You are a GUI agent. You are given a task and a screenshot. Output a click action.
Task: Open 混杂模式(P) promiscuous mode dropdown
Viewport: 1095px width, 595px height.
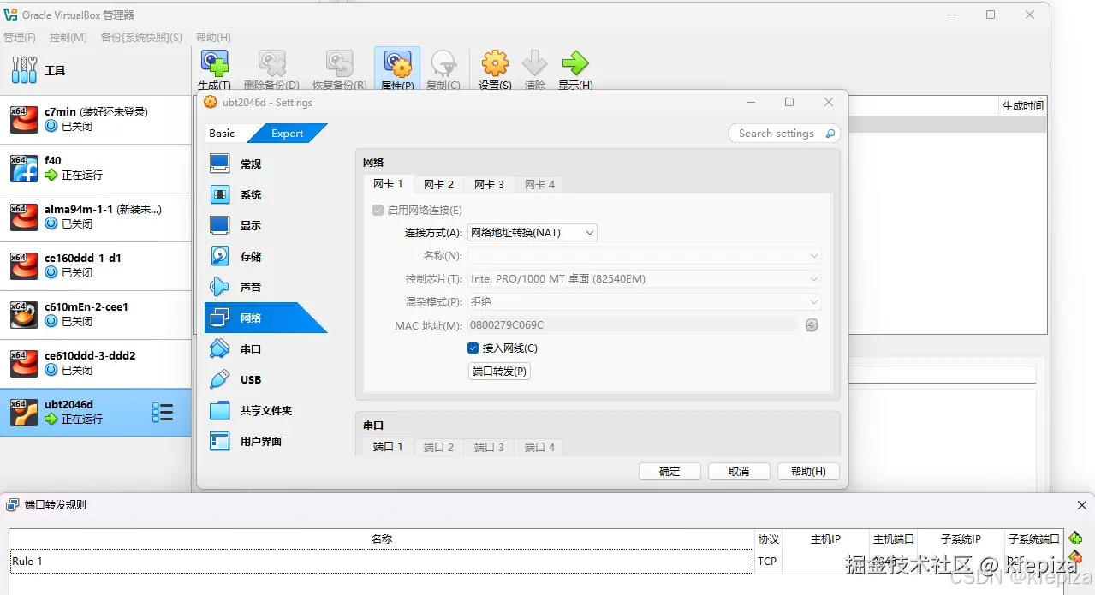point(644,301)
